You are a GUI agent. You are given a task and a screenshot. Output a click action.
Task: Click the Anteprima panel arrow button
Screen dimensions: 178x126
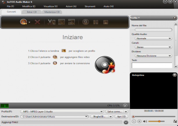coord(175,75)
